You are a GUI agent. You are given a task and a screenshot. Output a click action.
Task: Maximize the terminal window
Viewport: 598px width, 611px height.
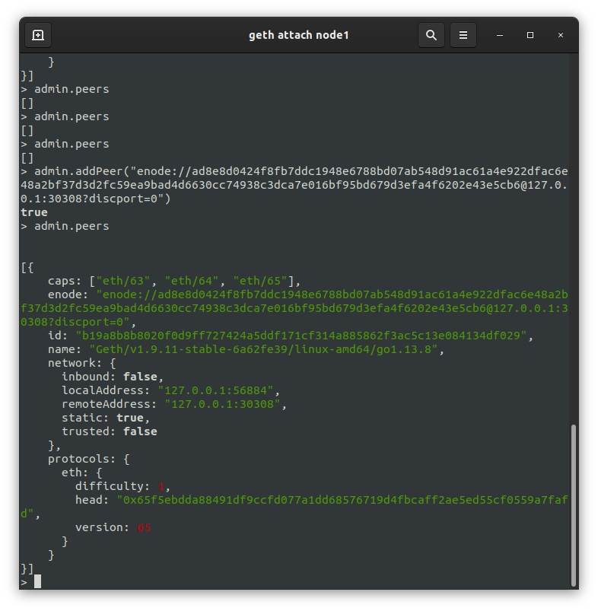[x=530, y=35]
